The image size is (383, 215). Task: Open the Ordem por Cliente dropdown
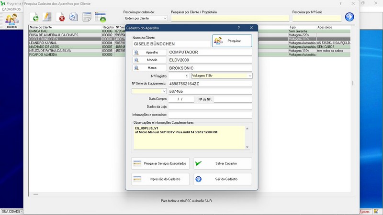146,18
